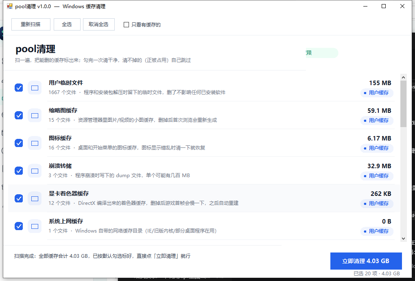Enable the 只看有缓存的 checkbox
Viewport: 415px width, 281px height.
point(126,24)
